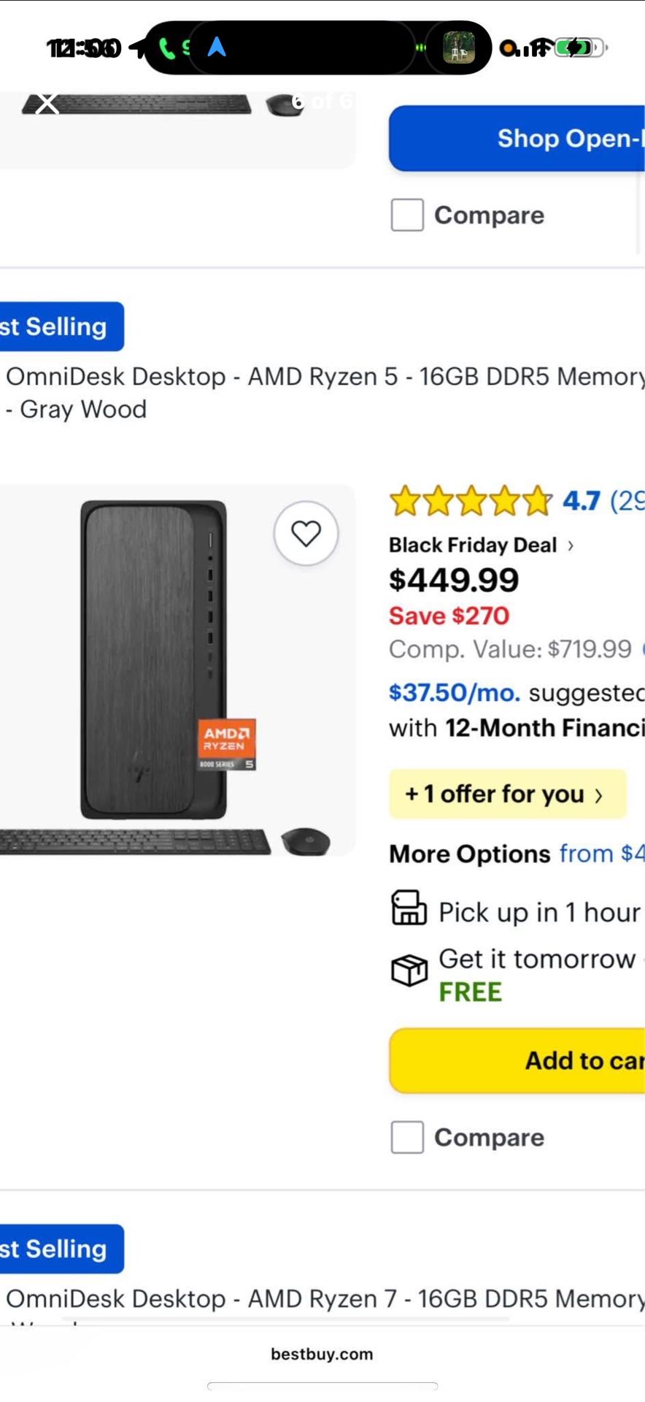Expand the Black Friday Deal chevron
This screenshot has height=1402, width=645.
571,545
